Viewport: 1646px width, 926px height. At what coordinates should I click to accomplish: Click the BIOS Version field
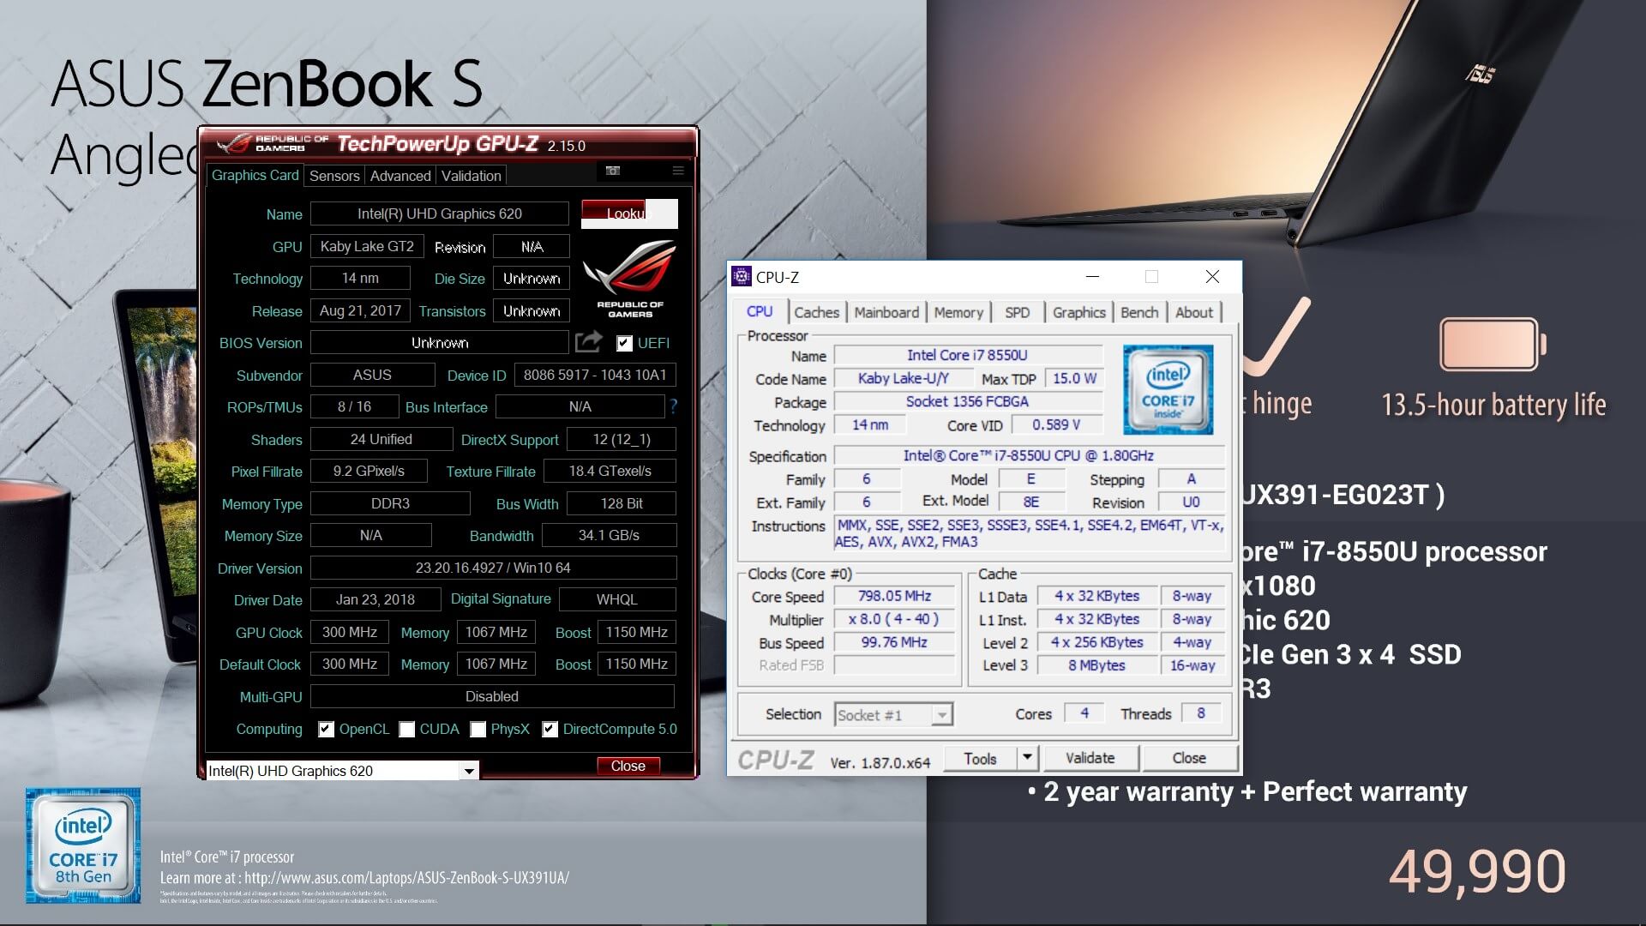[440, 342]
